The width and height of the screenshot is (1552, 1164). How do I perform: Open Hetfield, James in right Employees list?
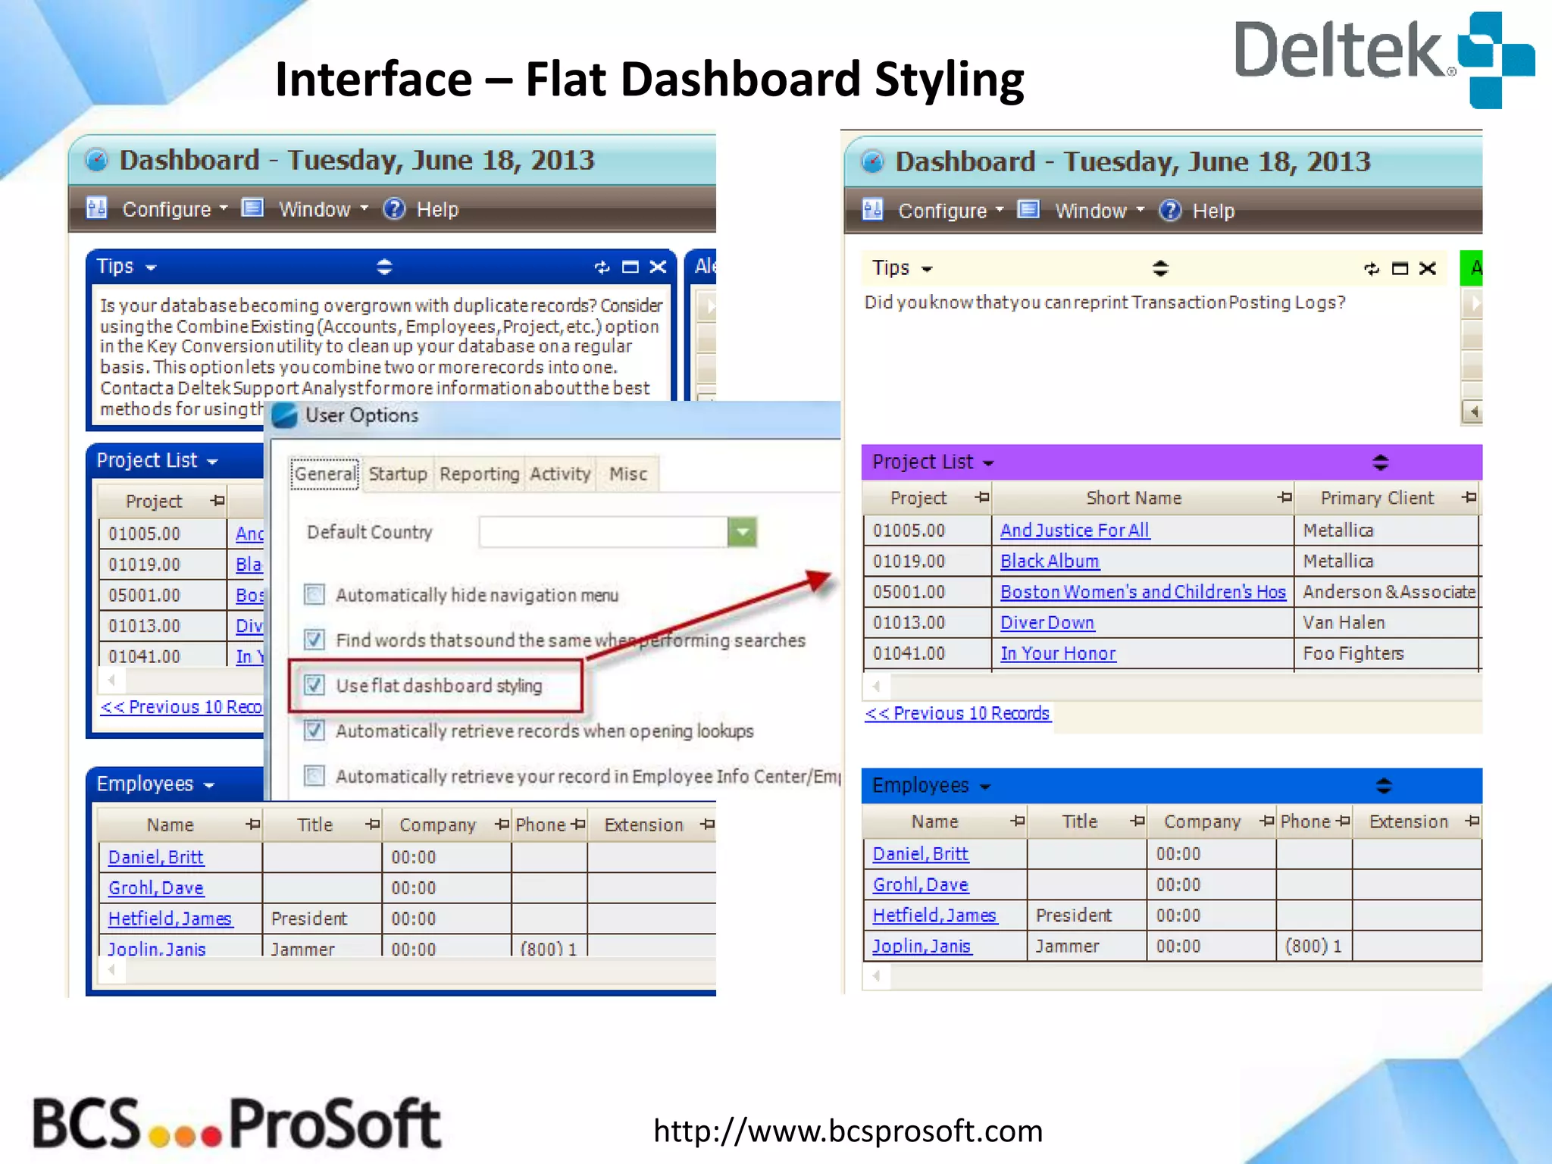(934, 915)
